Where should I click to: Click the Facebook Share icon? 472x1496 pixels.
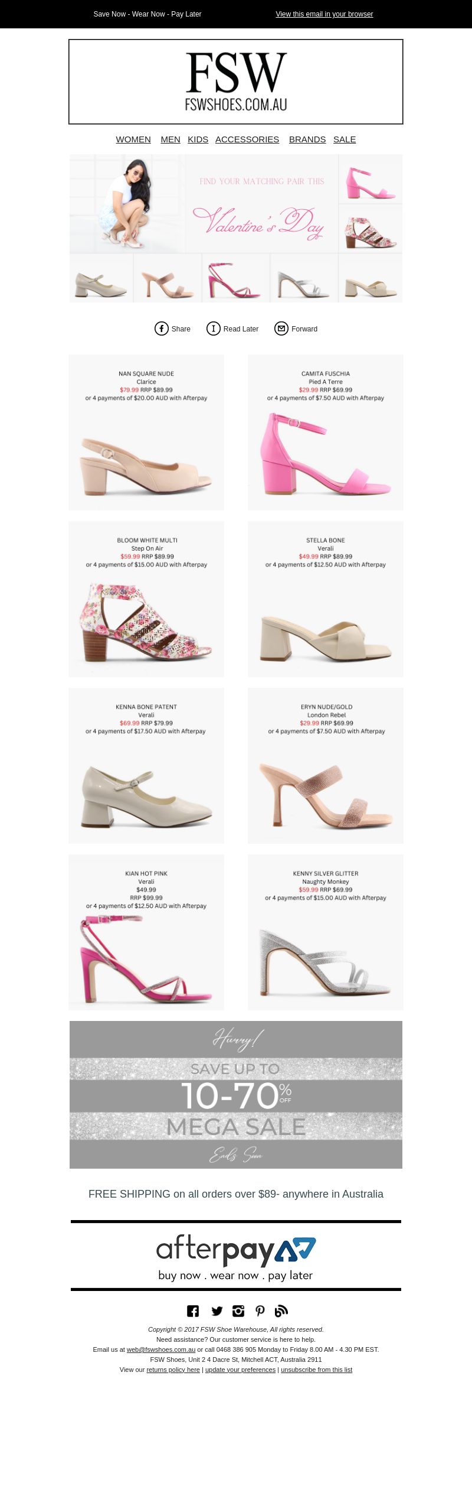(x=162, y=329)
